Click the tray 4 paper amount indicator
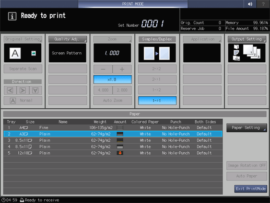270x203 pixels. click(120, 146)
